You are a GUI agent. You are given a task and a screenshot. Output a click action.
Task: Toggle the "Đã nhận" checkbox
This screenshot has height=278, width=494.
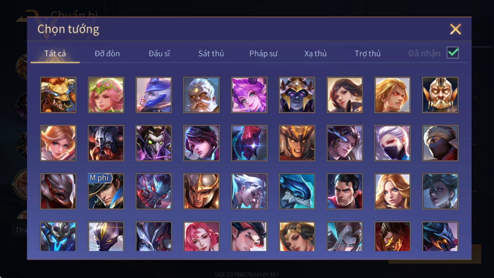[x=453, y=53]
